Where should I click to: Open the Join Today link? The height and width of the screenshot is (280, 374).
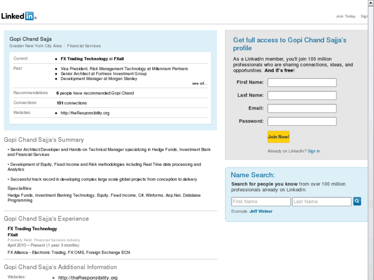point(346,16)
